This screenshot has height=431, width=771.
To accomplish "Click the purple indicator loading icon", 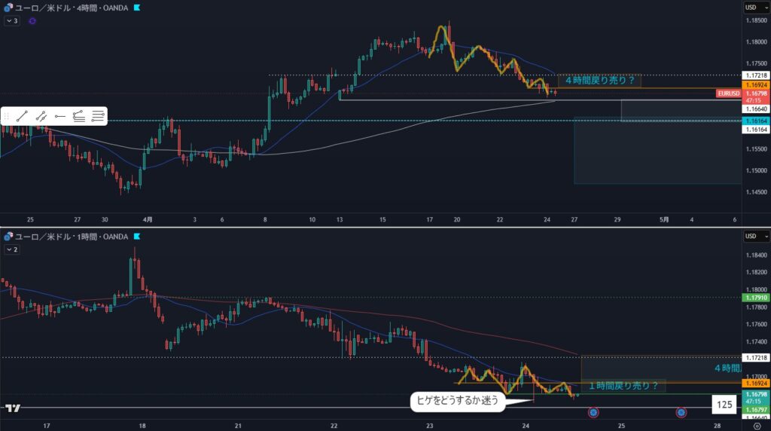I will click(x=32, y=21).
